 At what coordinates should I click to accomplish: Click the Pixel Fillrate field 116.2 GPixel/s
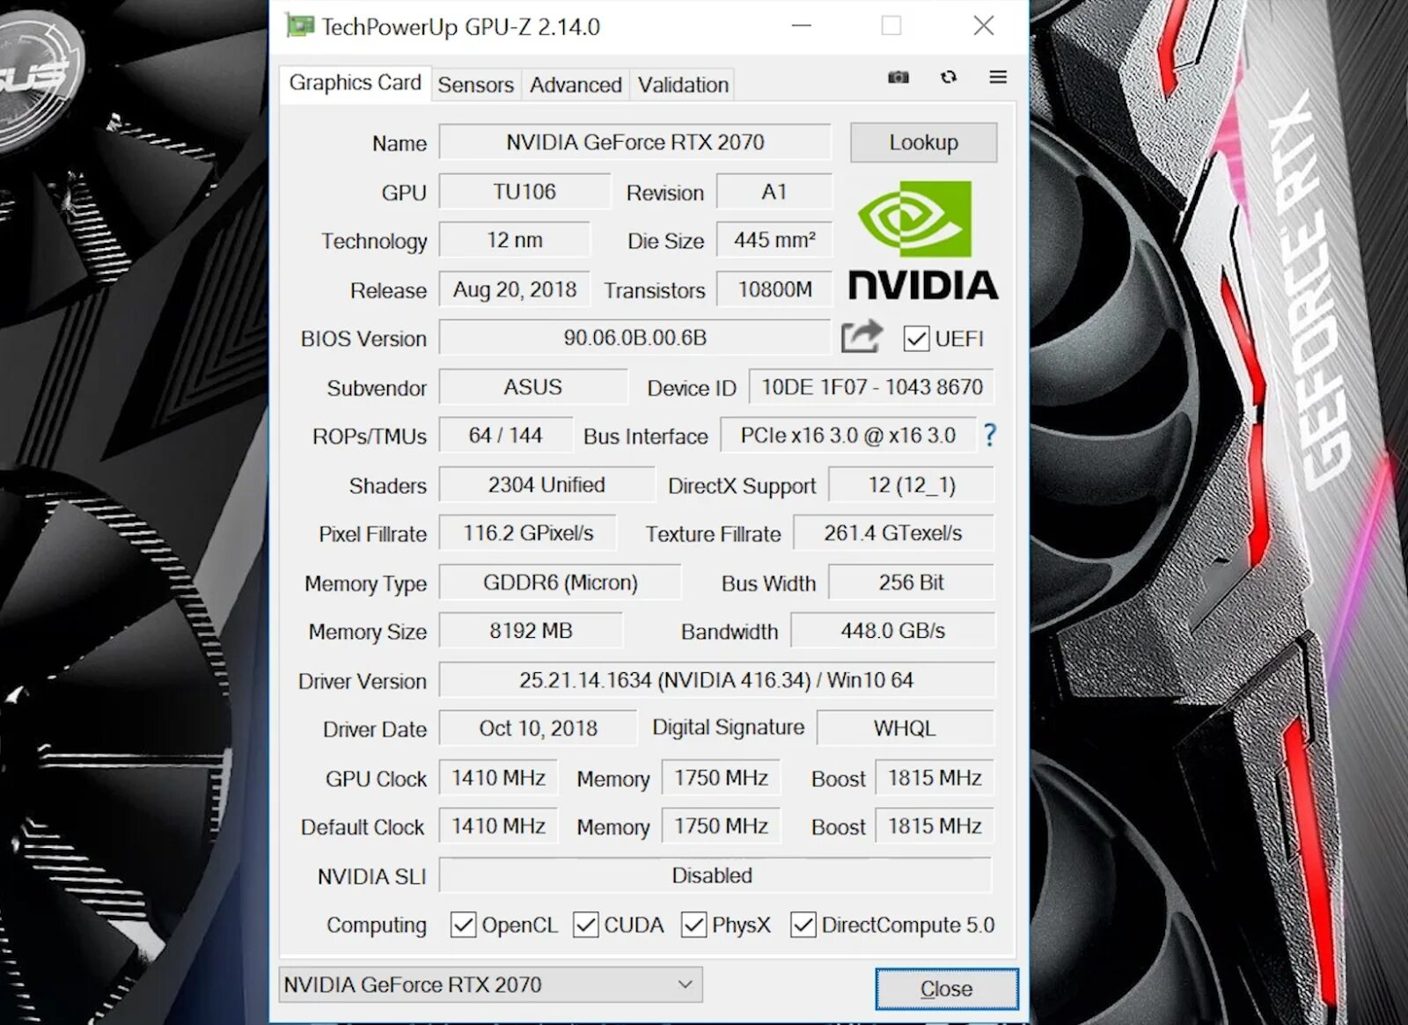tap(528, 533)
